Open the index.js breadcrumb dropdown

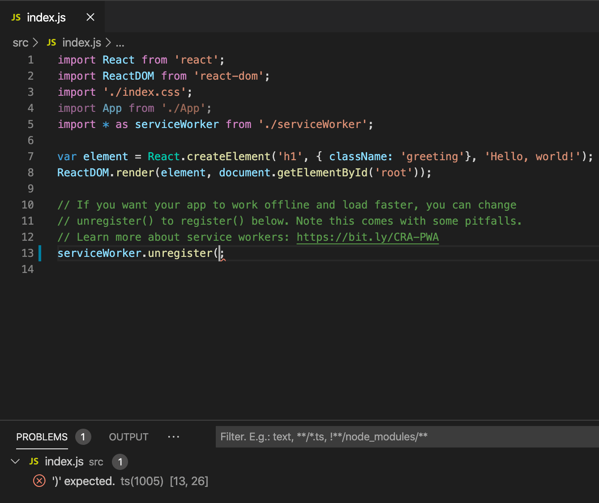pyautogui.click(x=81, y=42)
